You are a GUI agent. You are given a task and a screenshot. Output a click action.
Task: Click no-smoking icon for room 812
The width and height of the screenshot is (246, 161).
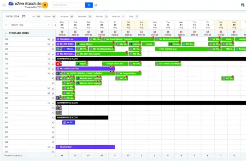53,122
